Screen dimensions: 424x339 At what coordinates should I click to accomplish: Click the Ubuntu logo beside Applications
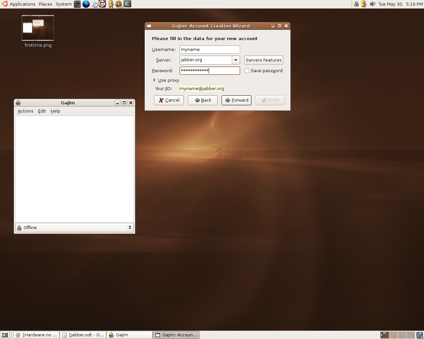coord(5,4)
